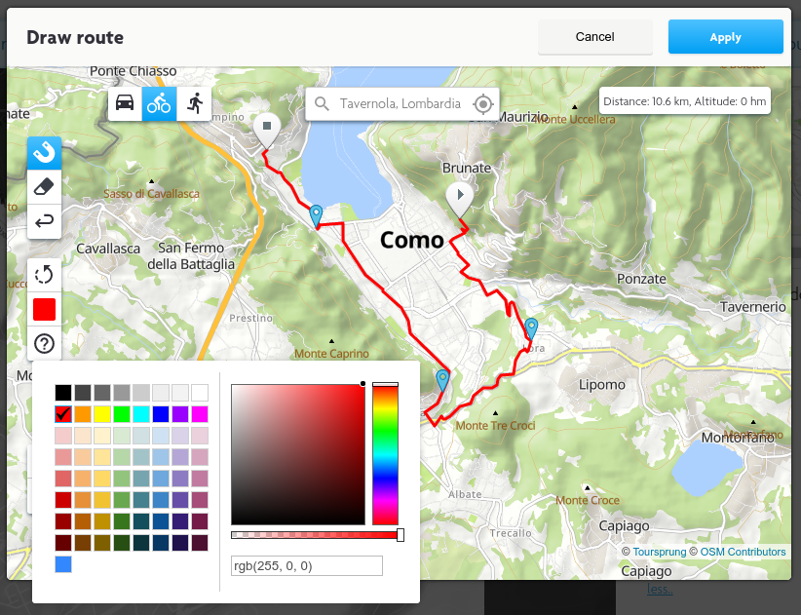Select the bicycle routing mode
The width and height of the screenshot is (801, 615).
[159, 103]
